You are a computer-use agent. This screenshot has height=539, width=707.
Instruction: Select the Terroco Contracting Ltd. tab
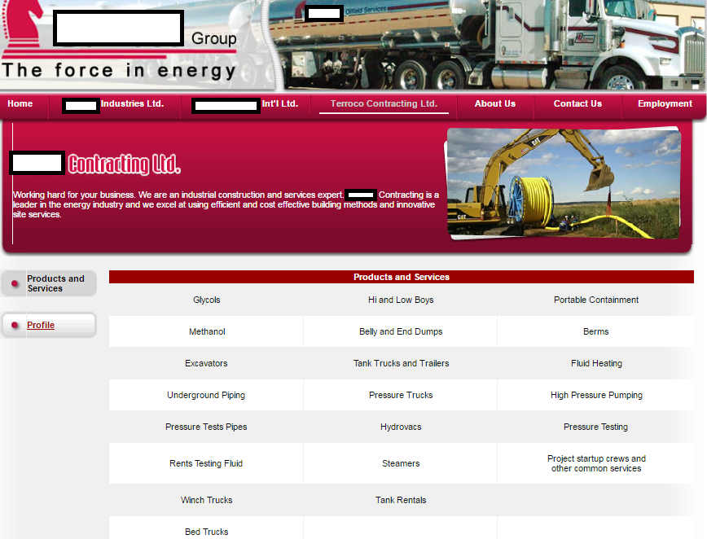pos(384,103)
